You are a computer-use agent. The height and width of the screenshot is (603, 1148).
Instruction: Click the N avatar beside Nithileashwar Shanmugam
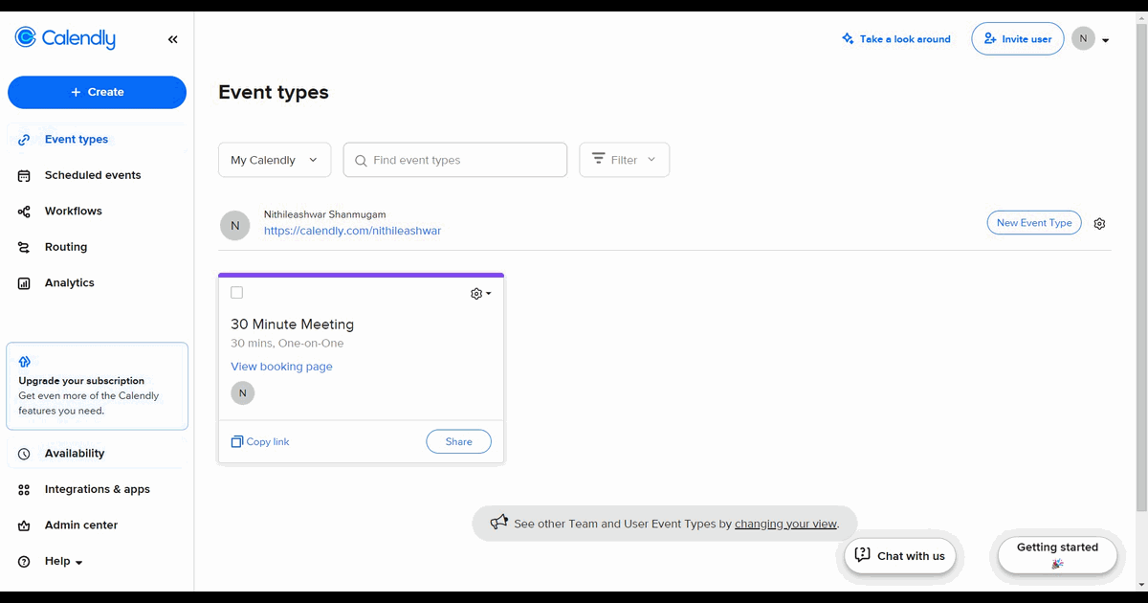click(235, 226)
